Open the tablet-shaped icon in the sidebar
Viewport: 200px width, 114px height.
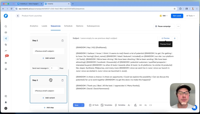tap(6, 69)
